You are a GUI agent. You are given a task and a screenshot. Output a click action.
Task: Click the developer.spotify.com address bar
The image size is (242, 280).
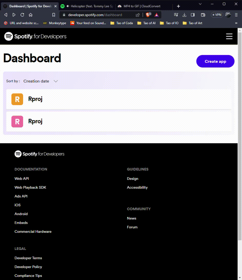[95, 15]
